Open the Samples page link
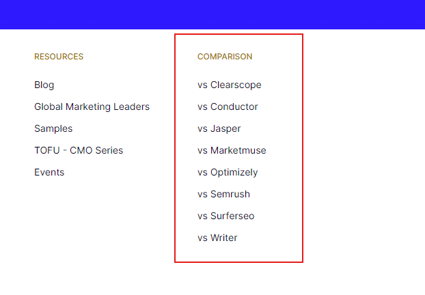Image resolution: width=425 pixels, height=295 pixels. [x=53, y=128]
